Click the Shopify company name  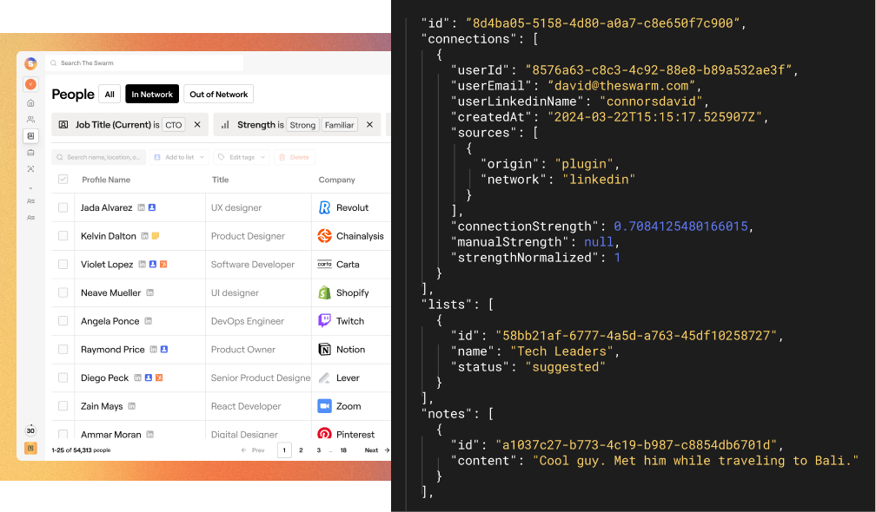pos(353,292)
